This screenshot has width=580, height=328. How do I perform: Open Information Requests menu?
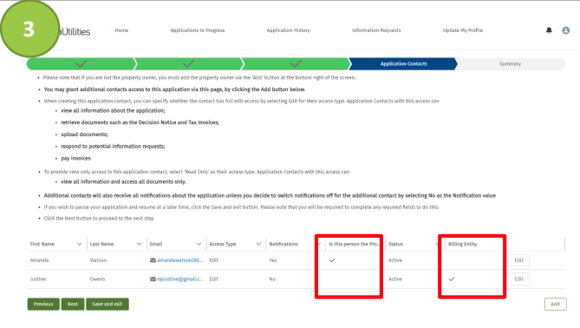point(376,30)
